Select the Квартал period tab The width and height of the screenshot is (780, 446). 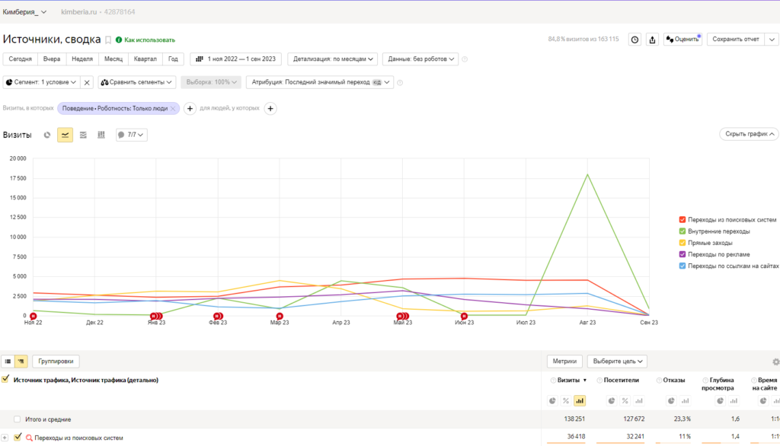tap(145, 59)
